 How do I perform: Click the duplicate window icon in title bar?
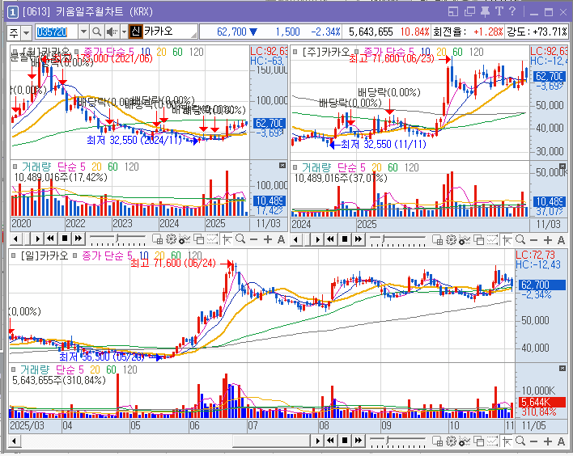[x=469, y=11]
